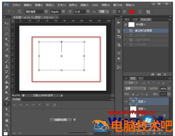Image resolution: width=175 pixels, height=136 pixels.
Task: Open the Character panel icon in dock
Action: coord(119,53)
